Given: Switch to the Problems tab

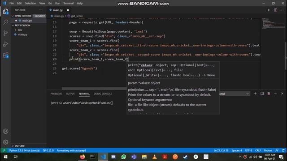Looking at the screenshot, I should pos(56,93).
